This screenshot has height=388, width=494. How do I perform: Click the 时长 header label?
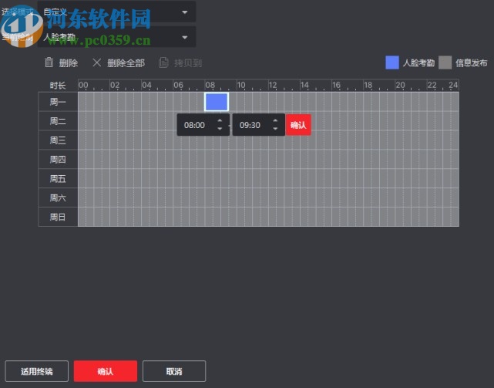click(58, 85)
